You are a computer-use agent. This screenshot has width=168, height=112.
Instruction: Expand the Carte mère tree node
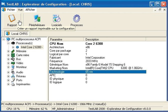8,55
